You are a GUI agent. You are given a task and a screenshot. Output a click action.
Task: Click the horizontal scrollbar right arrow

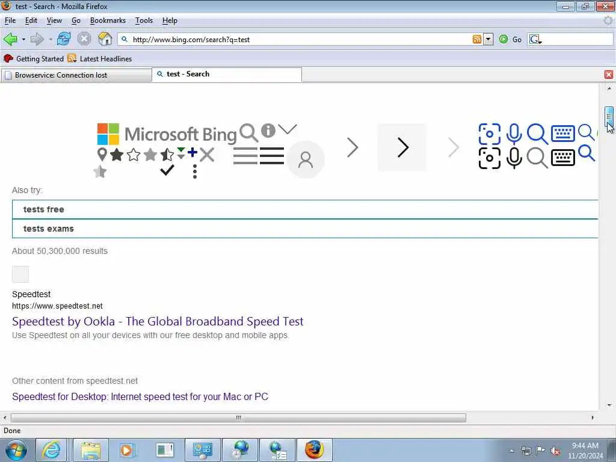tap(593, 417)
